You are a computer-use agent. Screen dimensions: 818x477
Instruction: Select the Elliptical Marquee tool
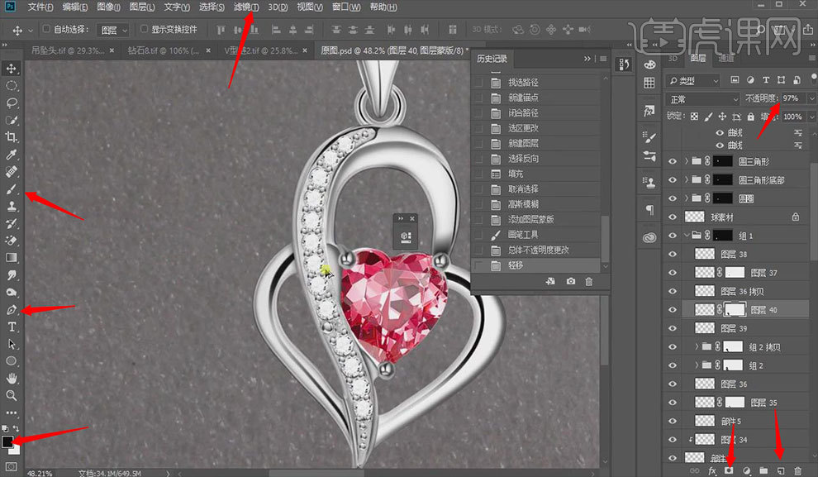[12, 86]
